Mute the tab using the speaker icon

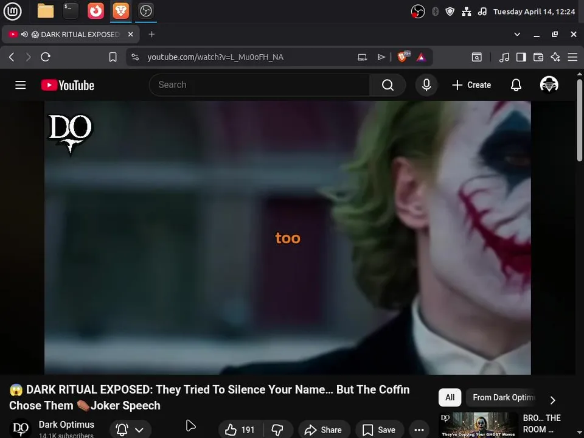click(x=24, y=34)
